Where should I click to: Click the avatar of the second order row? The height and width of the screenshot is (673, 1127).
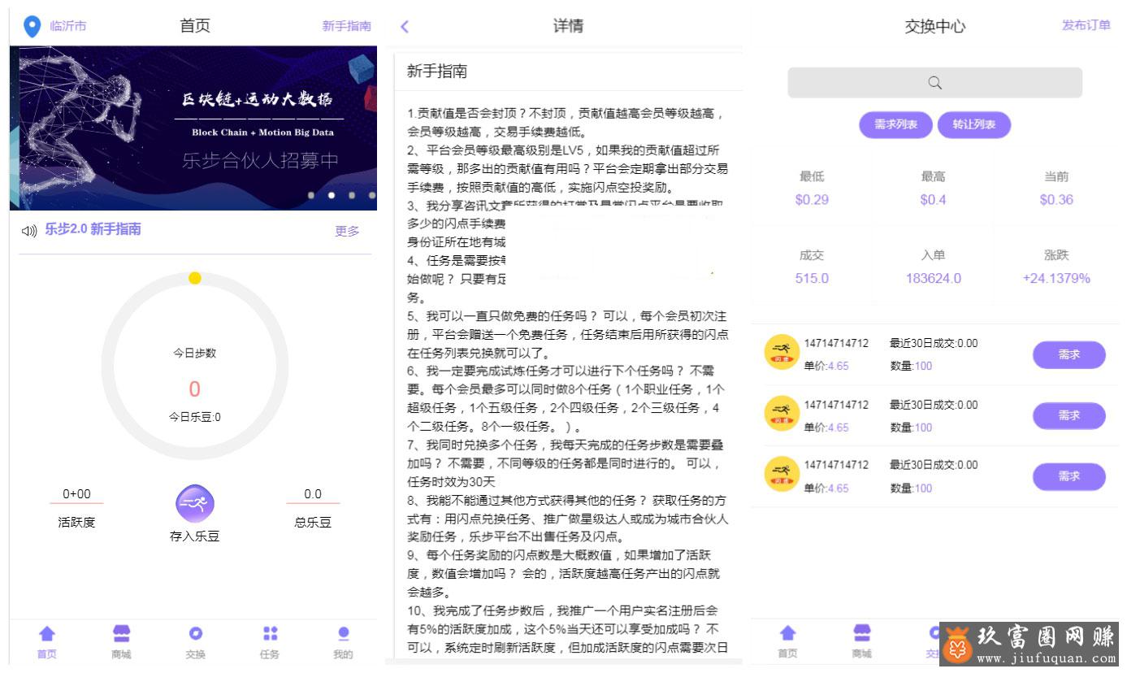click(x=782, y=413)
